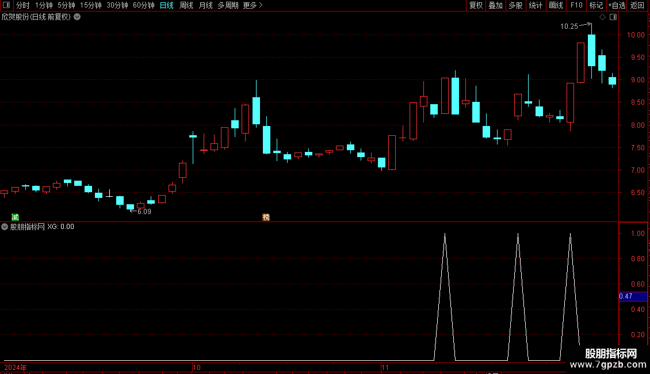Click the diamond icon above the chart
The height and width of the screenshot is (374, 650).
click(x=603, y=17)
